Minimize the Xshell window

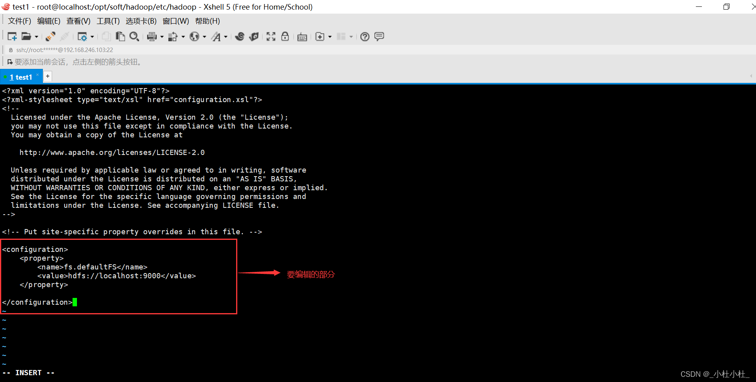(699, 7)
